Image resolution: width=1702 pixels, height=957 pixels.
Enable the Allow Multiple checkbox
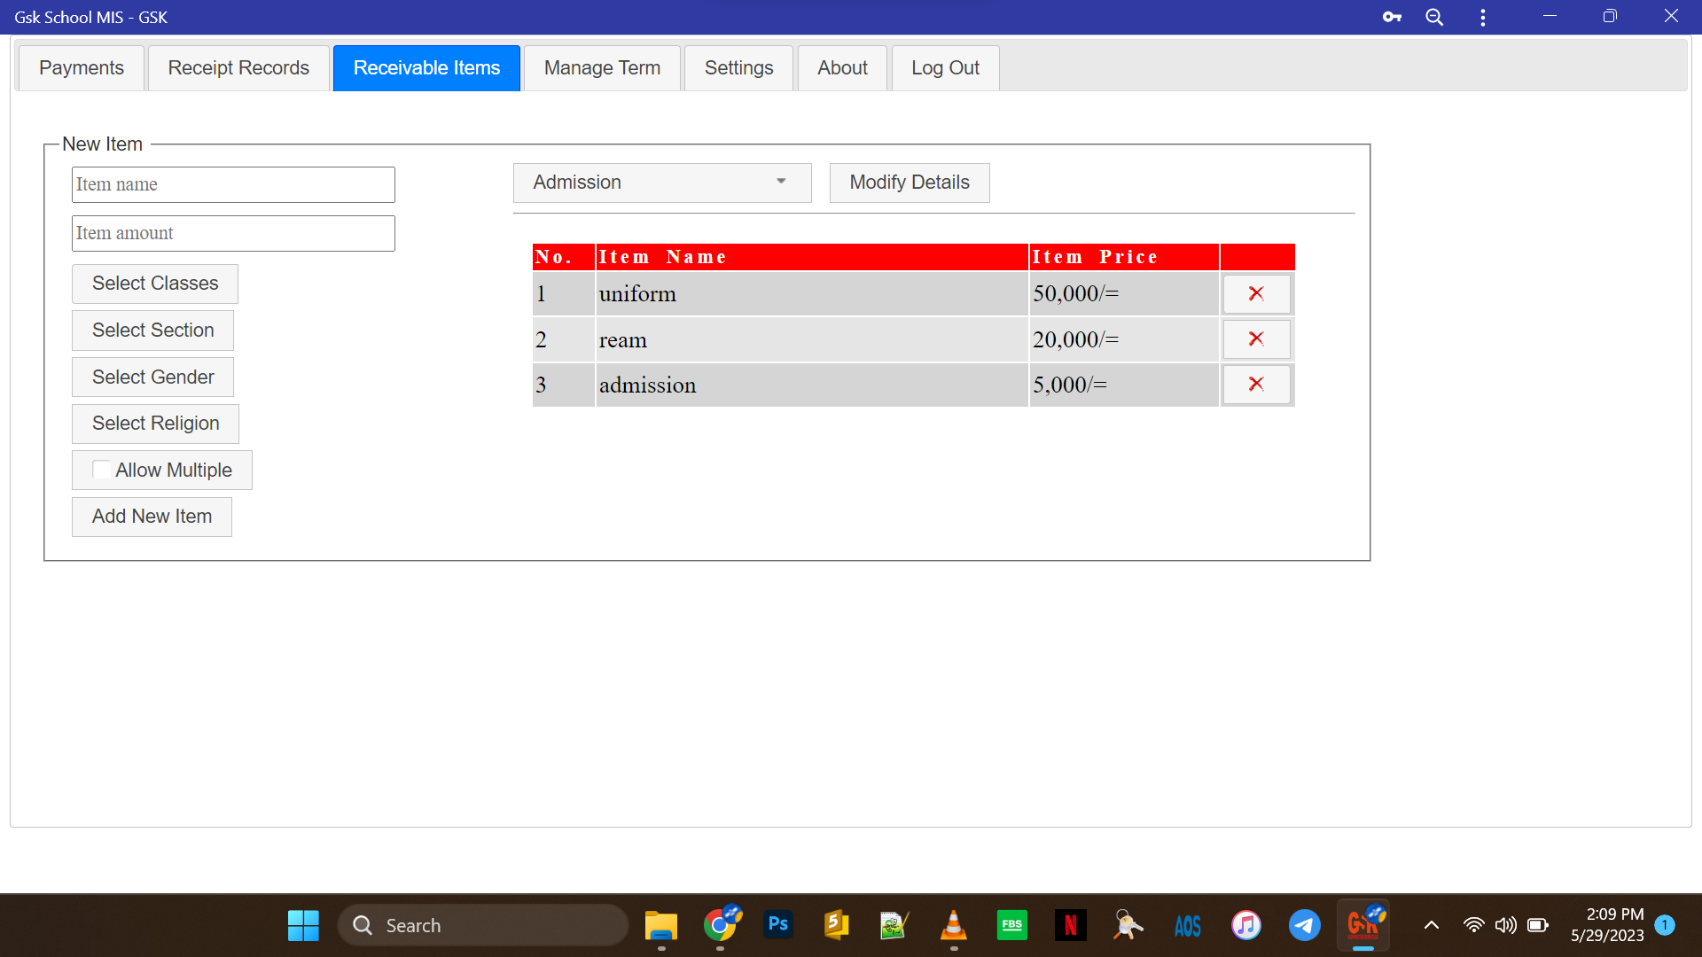coord(103,471)
